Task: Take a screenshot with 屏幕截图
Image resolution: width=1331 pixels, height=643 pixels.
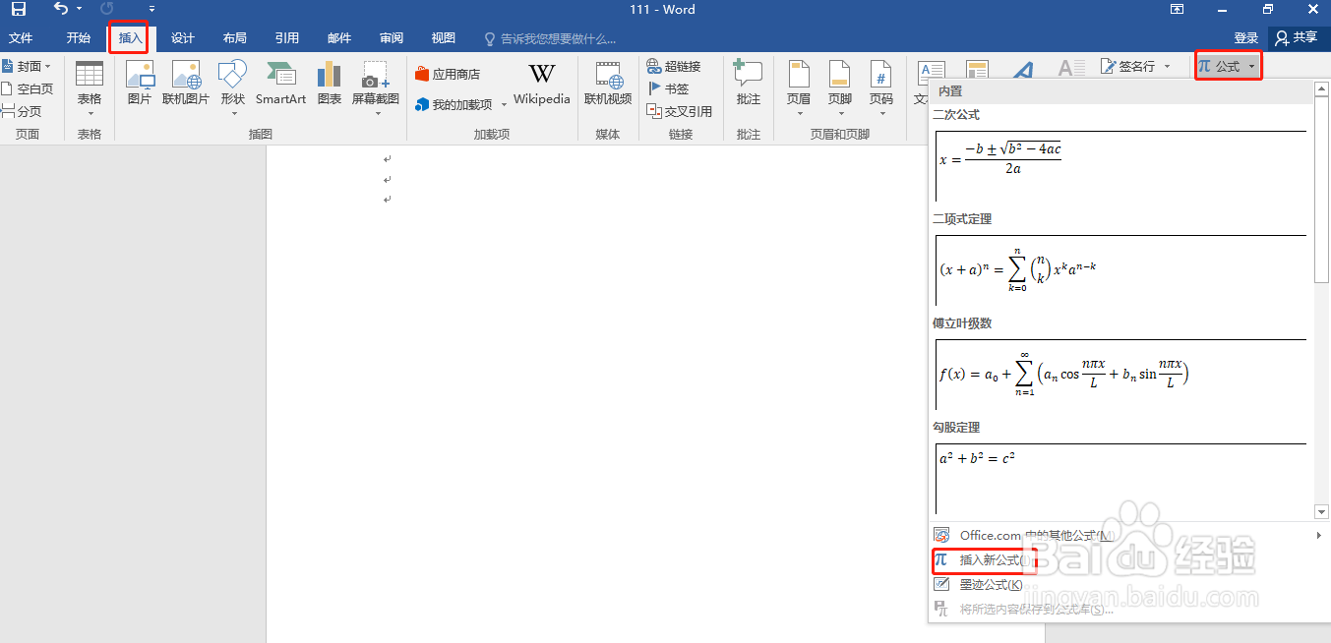Action: pyautogui.click(x=375, y=87)
